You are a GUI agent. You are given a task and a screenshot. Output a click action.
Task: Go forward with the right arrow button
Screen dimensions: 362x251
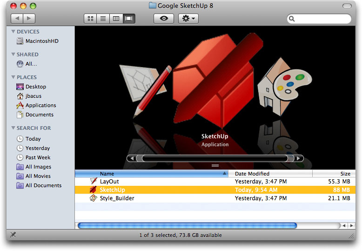tap(29, 19)
